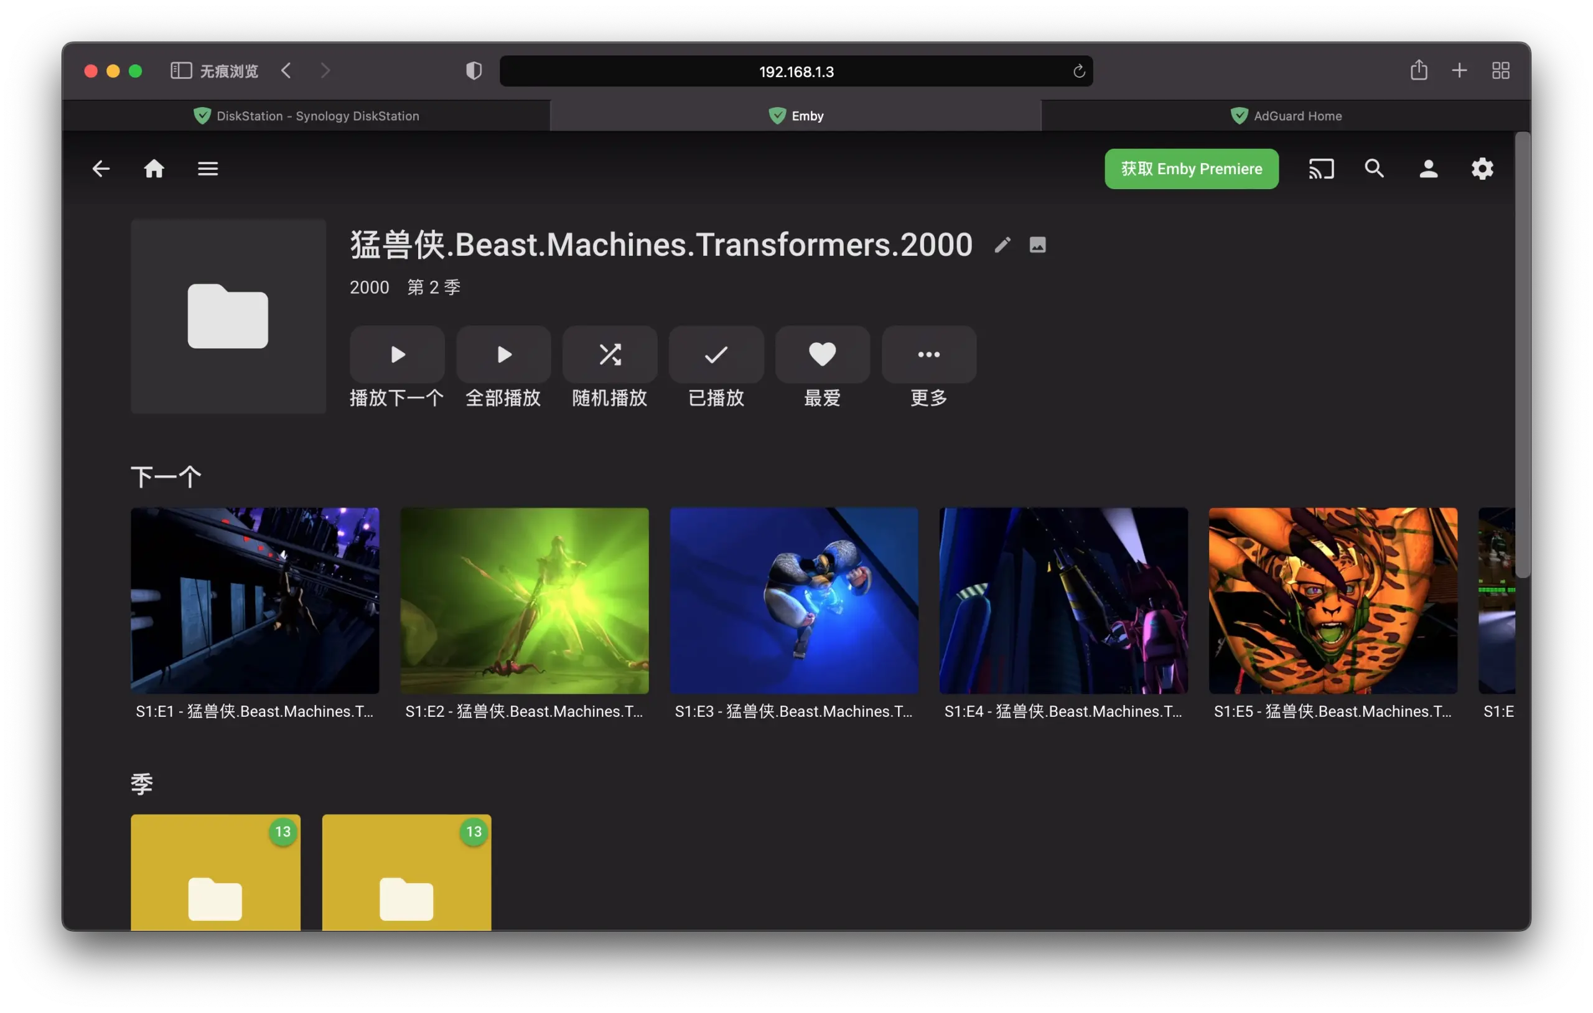The width and height of the screenshot is (1593, 1013).
Task: Switch to the AdGuard Home tab
Action: (x=1286, y=116)
